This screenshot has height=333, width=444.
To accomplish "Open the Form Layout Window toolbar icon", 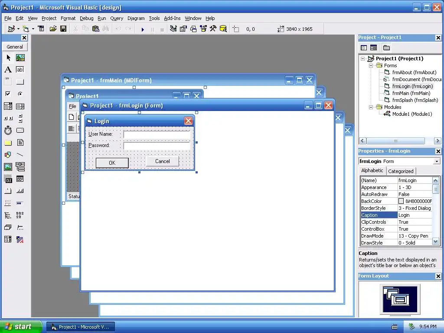I will tap(193, 29).
